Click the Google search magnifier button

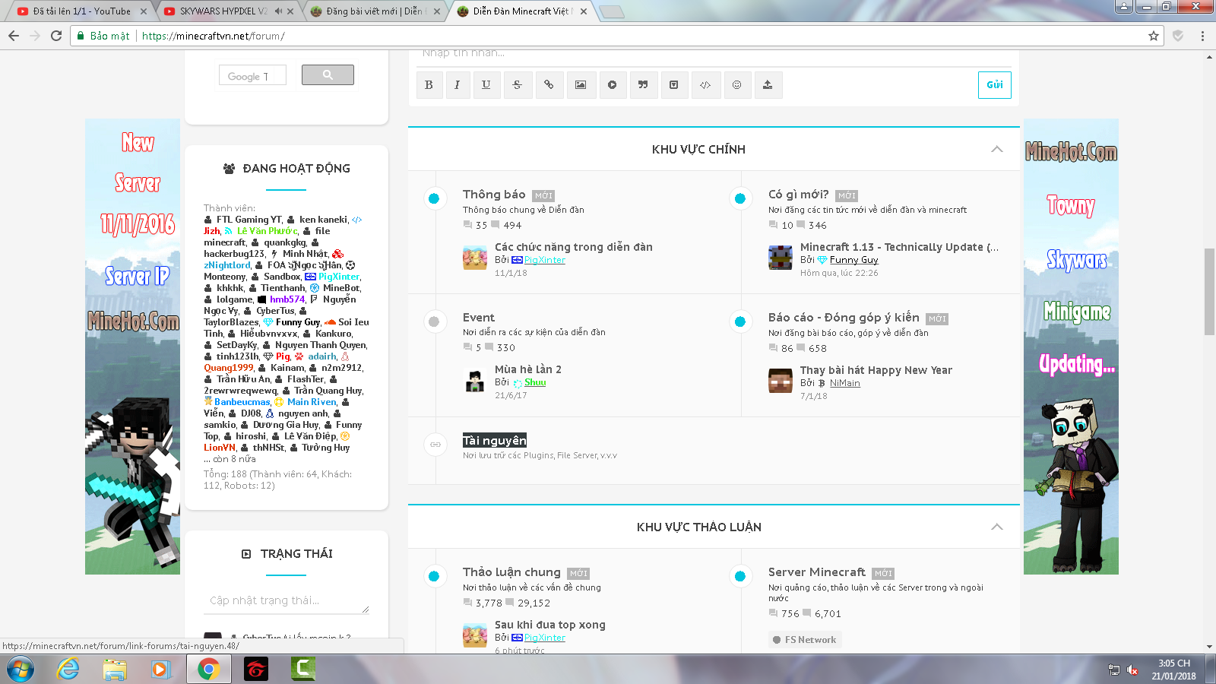[328, 74]
